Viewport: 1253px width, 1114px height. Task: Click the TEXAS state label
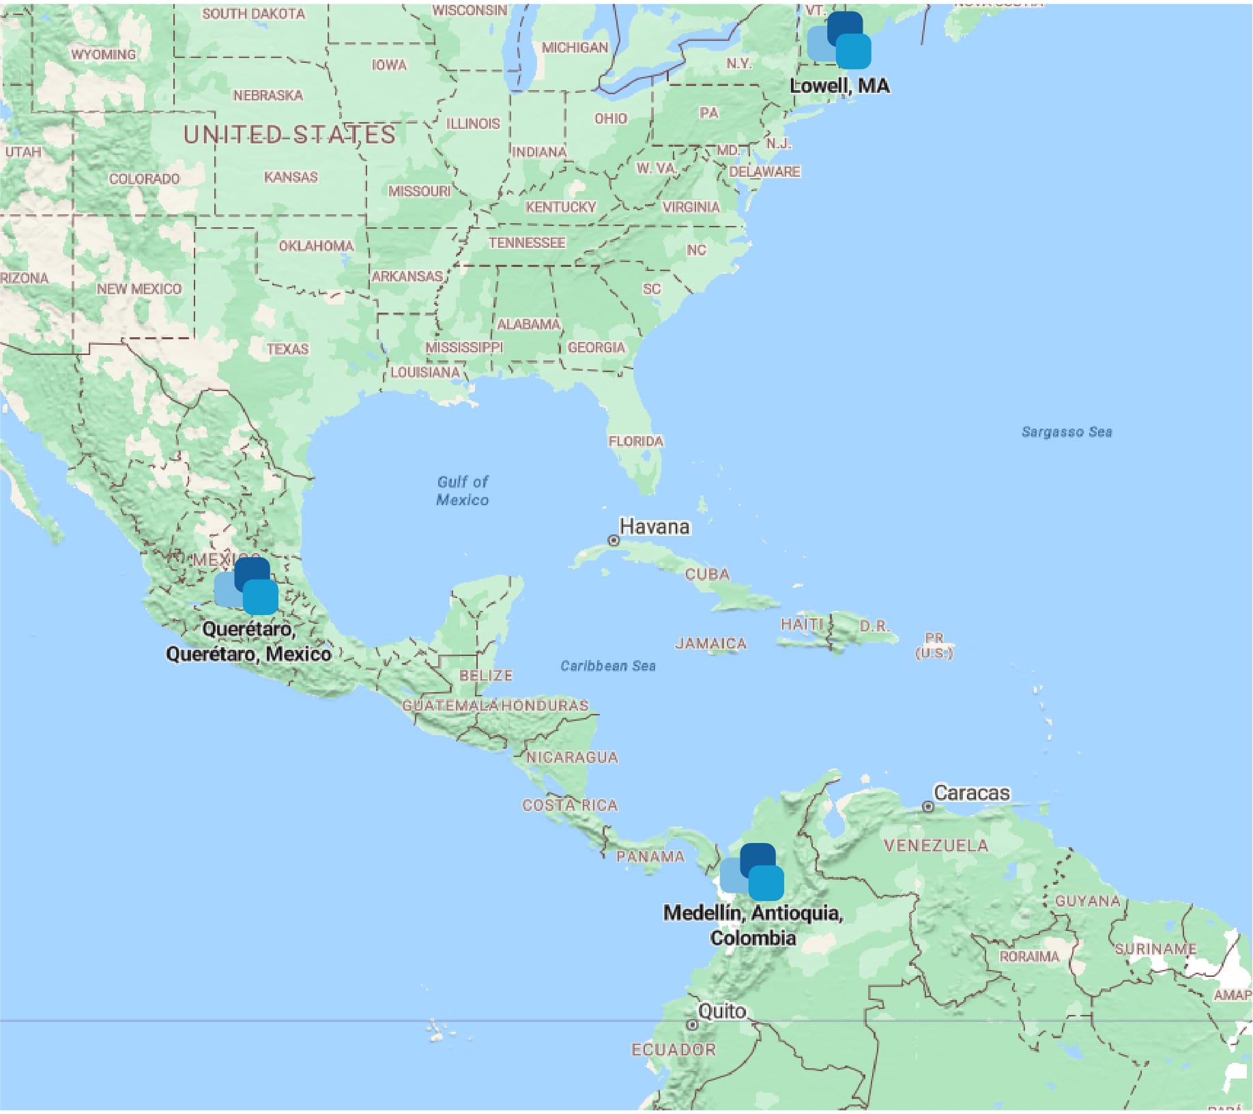coord(287,349)
